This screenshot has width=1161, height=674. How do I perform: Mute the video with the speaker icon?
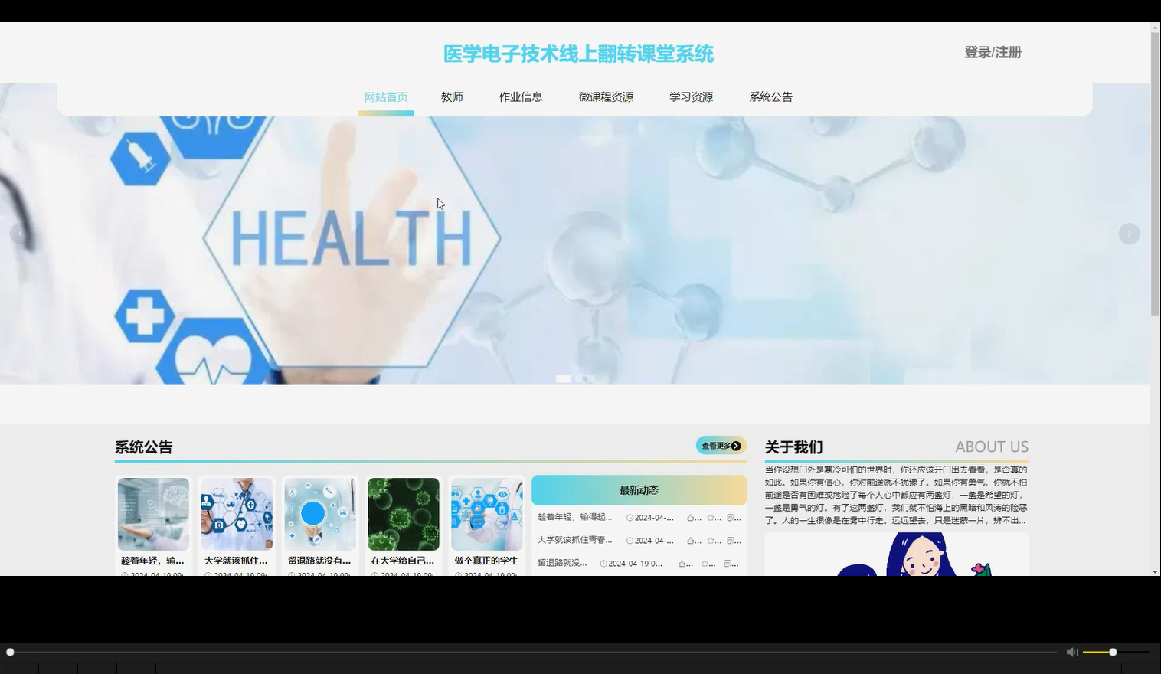pyautogui.click(x=1071, y=652)
